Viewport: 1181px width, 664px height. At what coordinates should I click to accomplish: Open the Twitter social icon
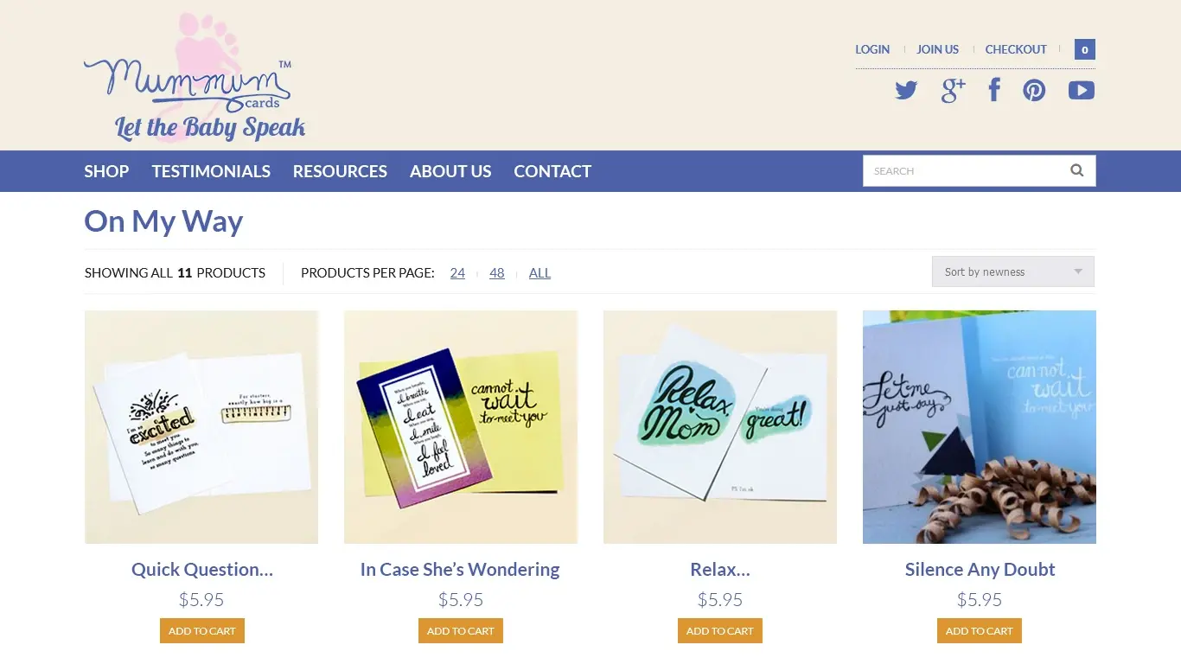point(905,90)
